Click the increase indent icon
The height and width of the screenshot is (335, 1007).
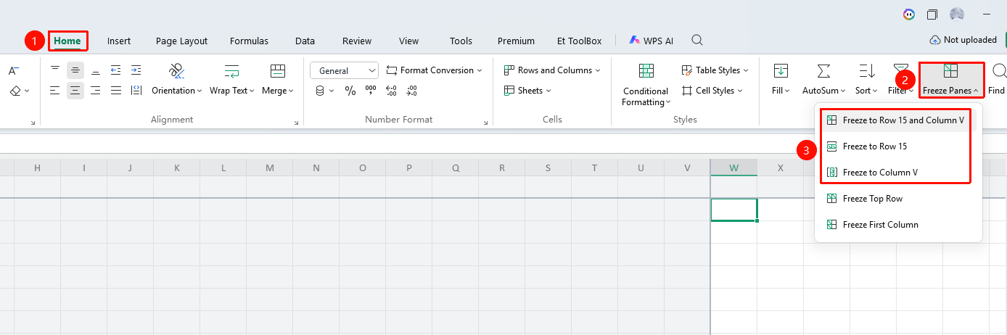tap(136, 70)
